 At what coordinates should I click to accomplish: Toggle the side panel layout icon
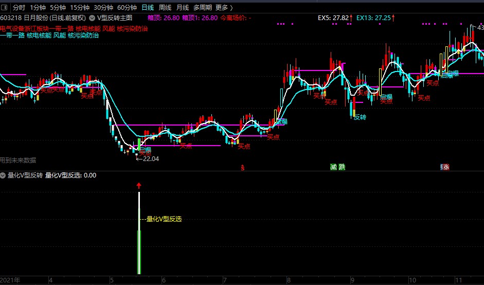tap(4, 7)
